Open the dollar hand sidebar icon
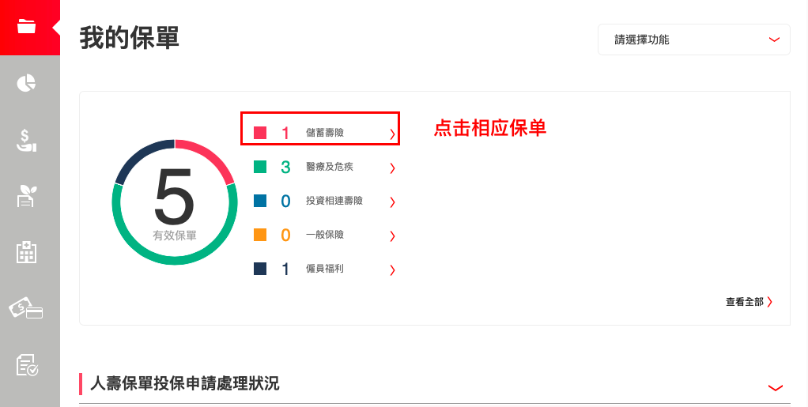 (x=26, y=140)
